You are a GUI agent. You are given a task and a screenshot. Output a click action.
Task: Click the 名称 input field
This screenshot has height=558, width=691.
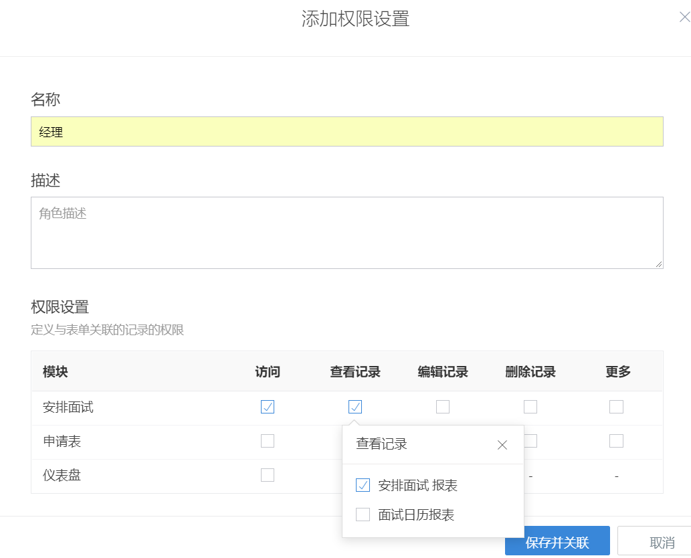coord(347,132)
